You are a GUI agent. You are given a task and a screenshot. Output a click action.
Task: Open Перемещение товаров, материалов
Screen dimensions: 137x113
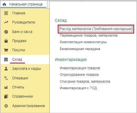[x=89, y=35]
